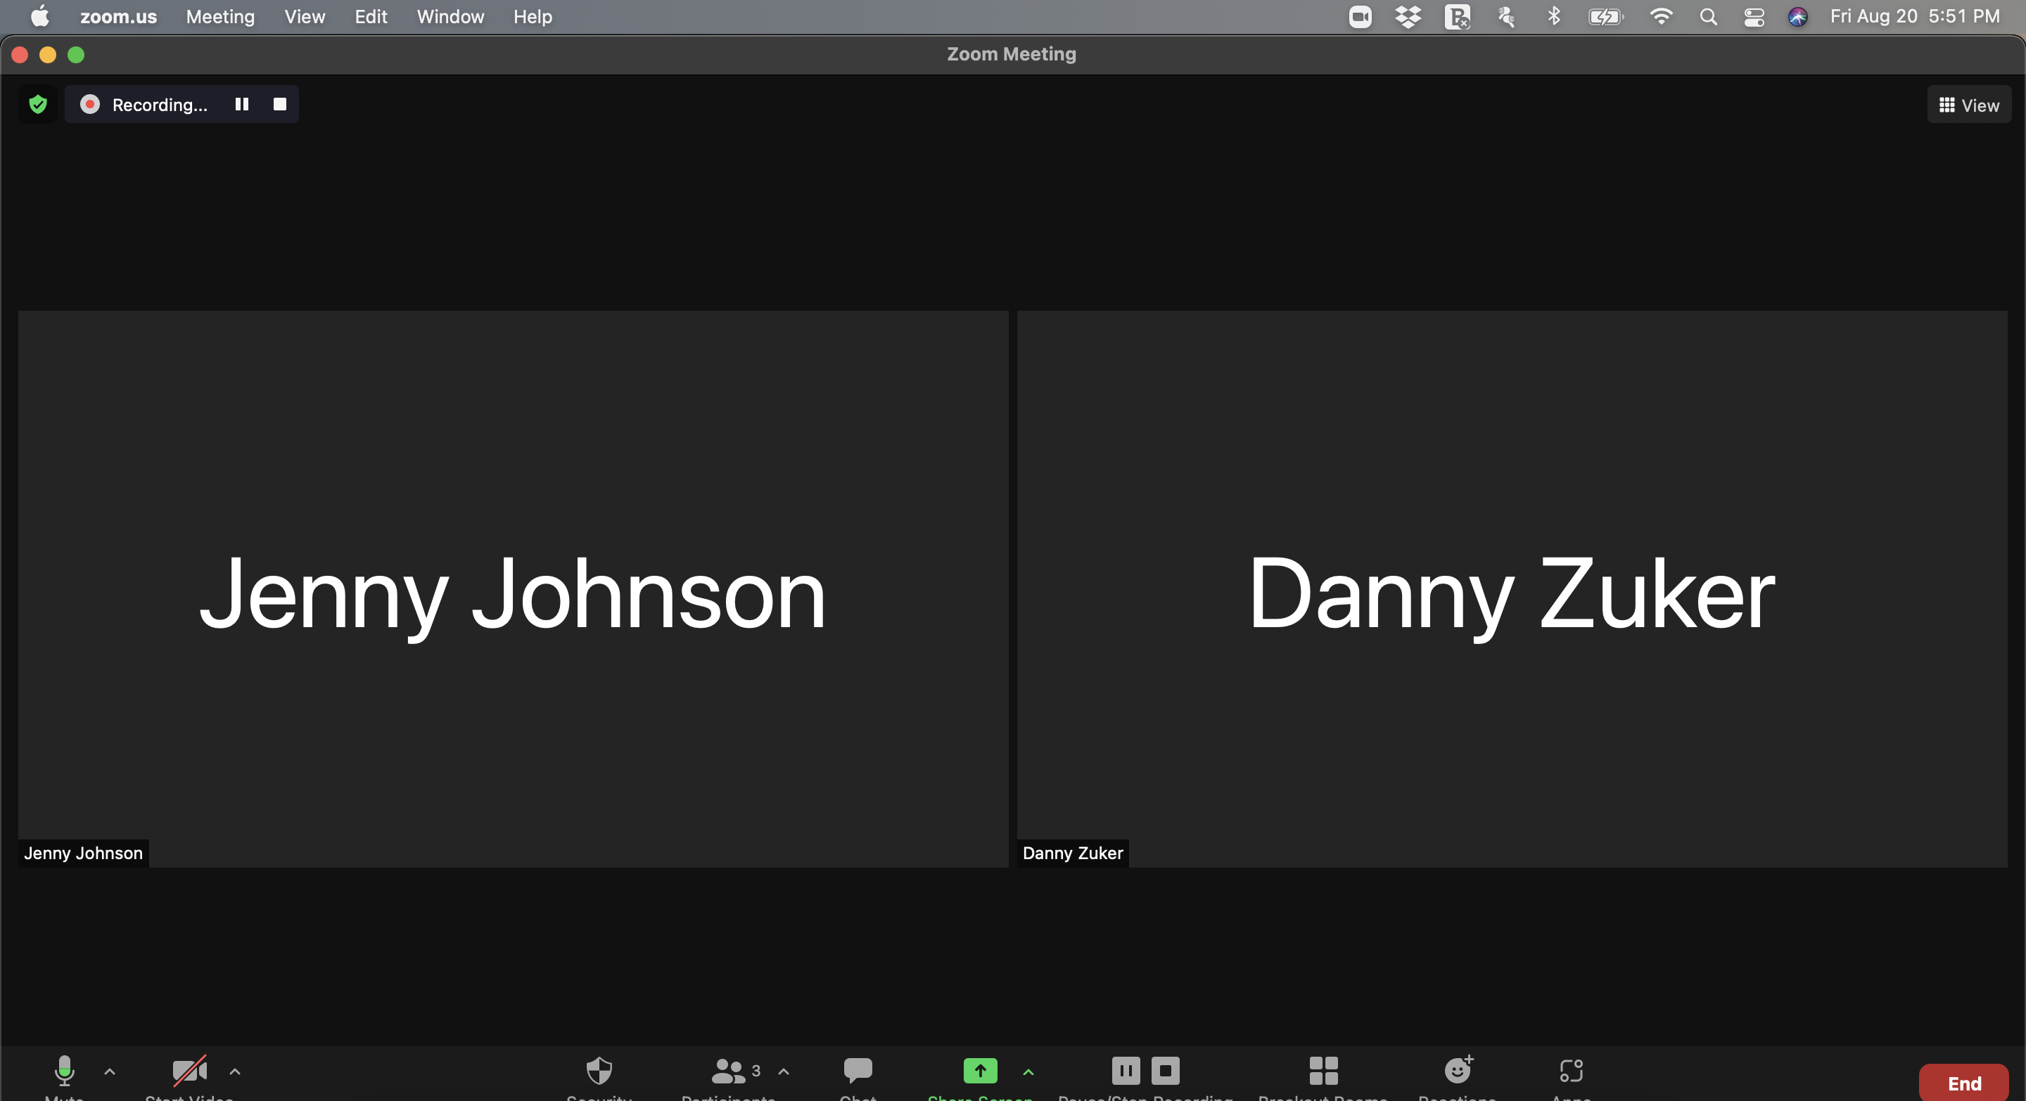Stop recording using bottom toolbar stop button
This screenshot has height=1101, width=2026.
point(1166,1070)
